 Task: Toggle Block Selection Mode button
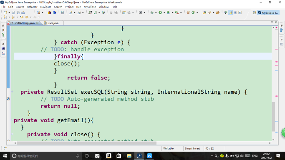point(235,12)
